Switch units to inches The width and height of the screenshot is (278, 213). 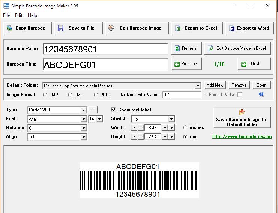pyautogui.click(x=185, y=127)
